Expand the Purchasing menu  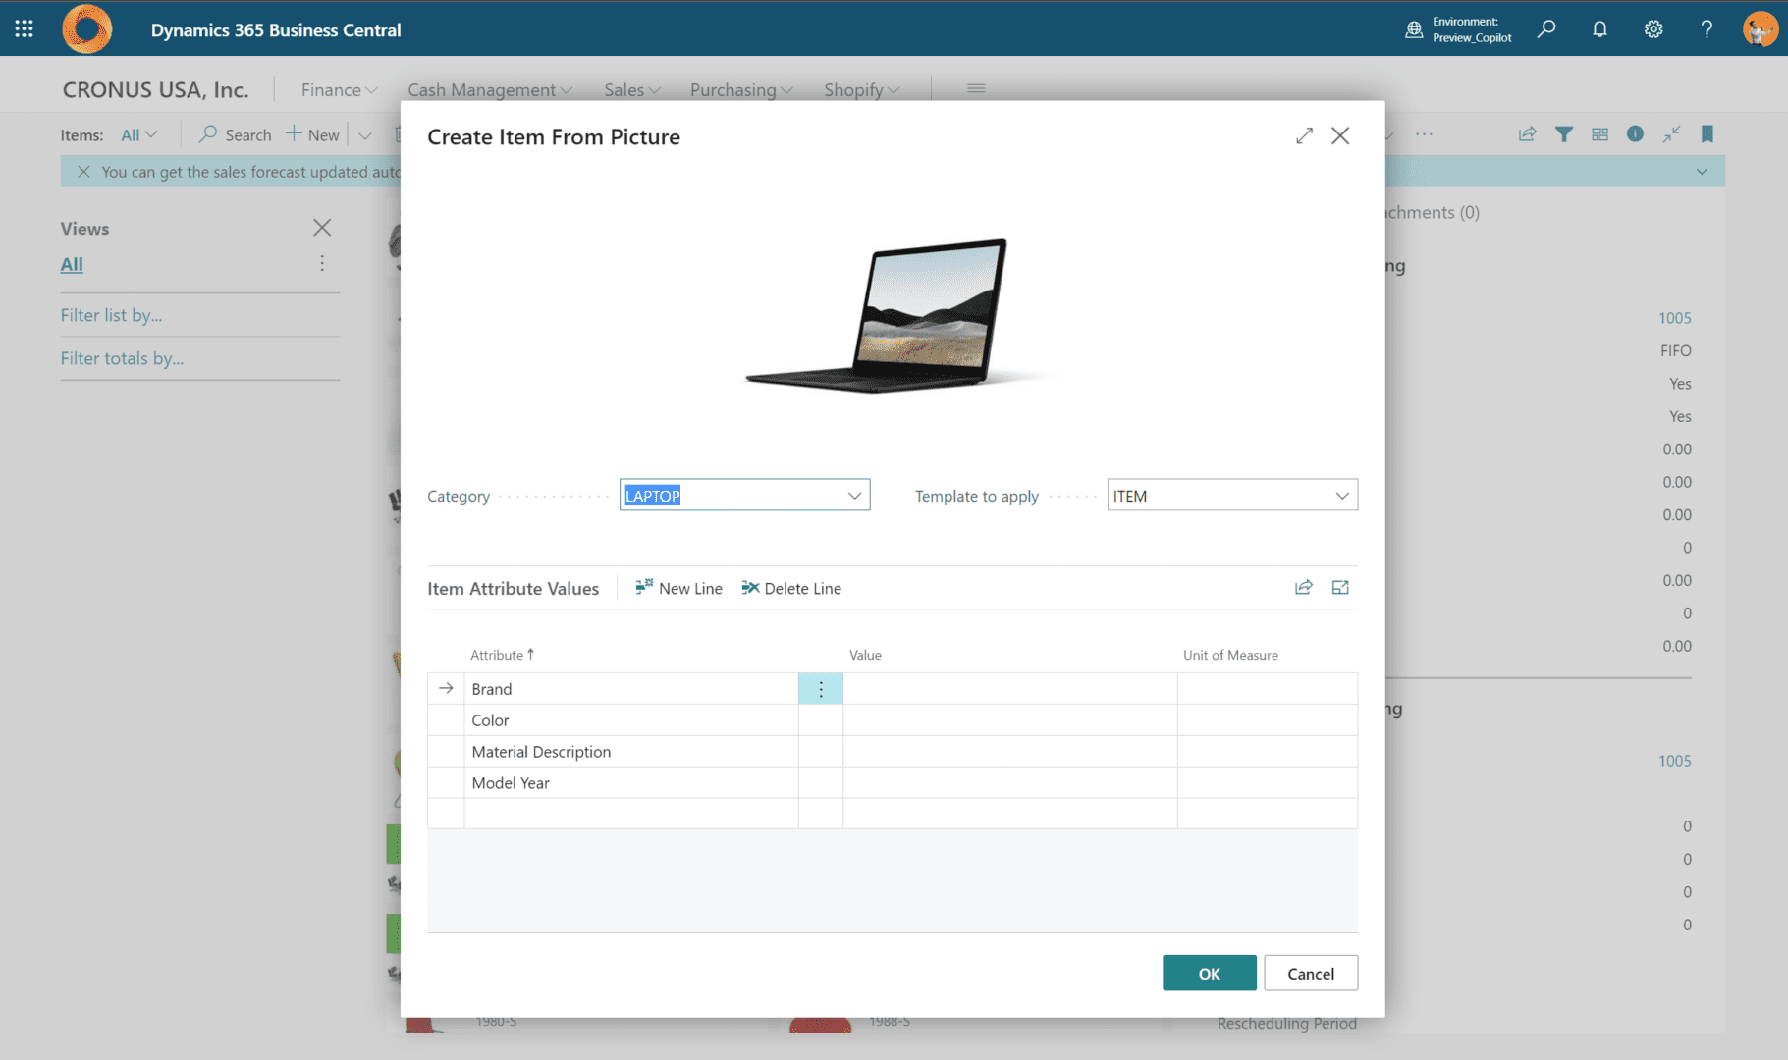741,89
